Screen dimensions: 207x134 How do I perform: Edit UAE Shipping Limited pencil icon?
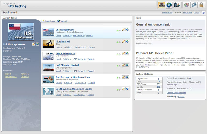[x=123, y=65]
